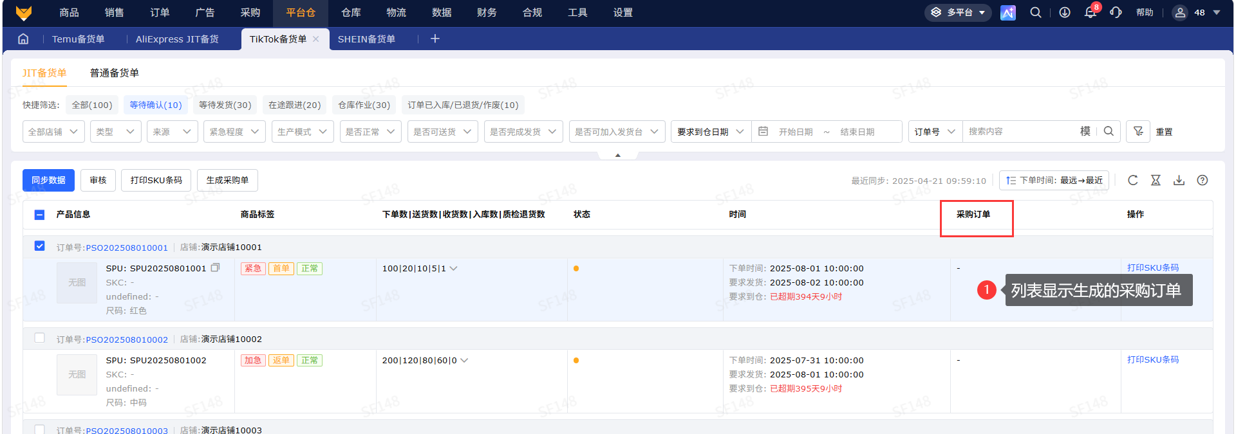1236x434 pixels.
Task: Toggle the select-all checkbox in the table header
Action: point(39,214)
